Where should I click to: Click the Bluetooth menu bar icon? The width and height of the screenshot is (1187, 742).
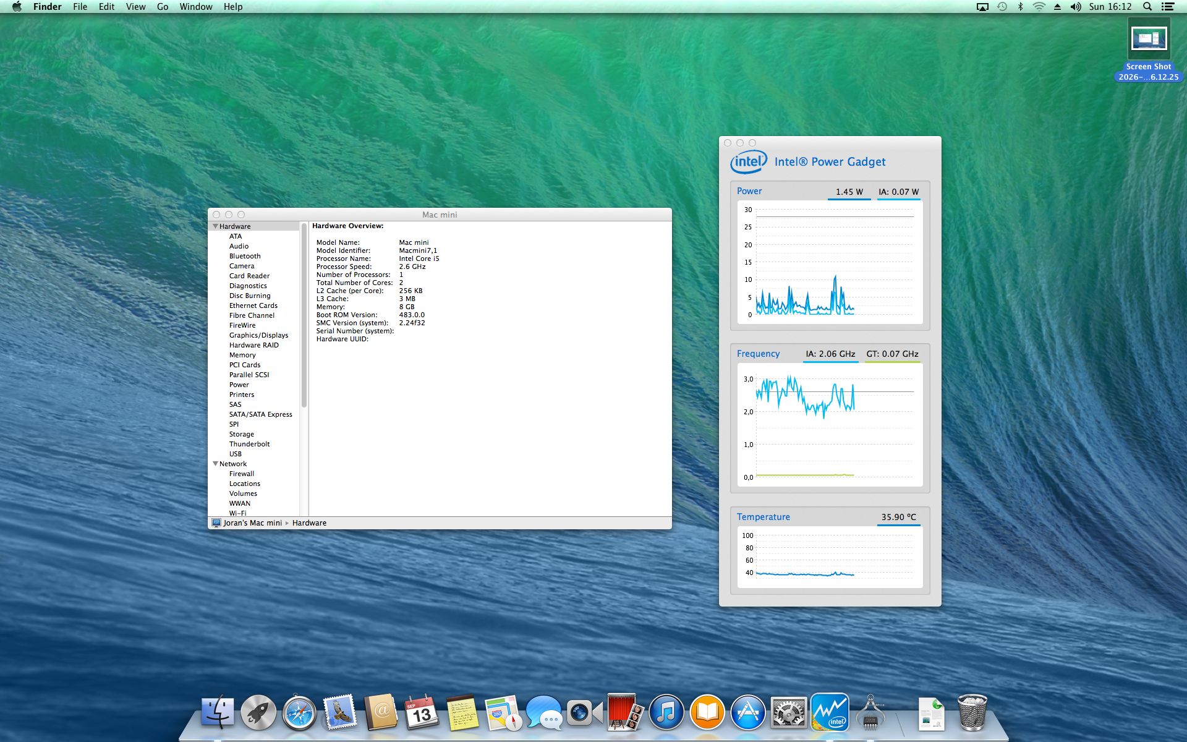(x=1021, y=7)
